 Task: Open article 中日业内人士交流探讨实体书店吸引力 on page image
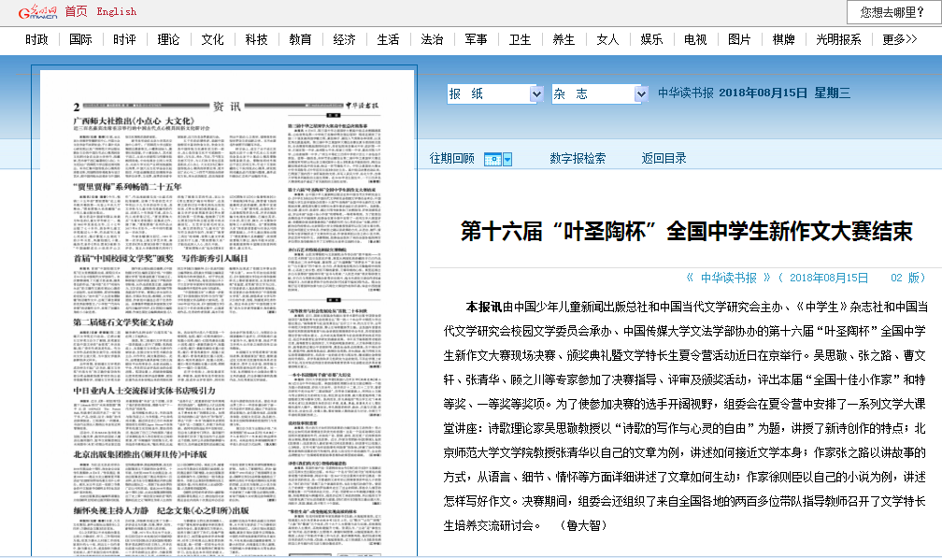point(144,391)
